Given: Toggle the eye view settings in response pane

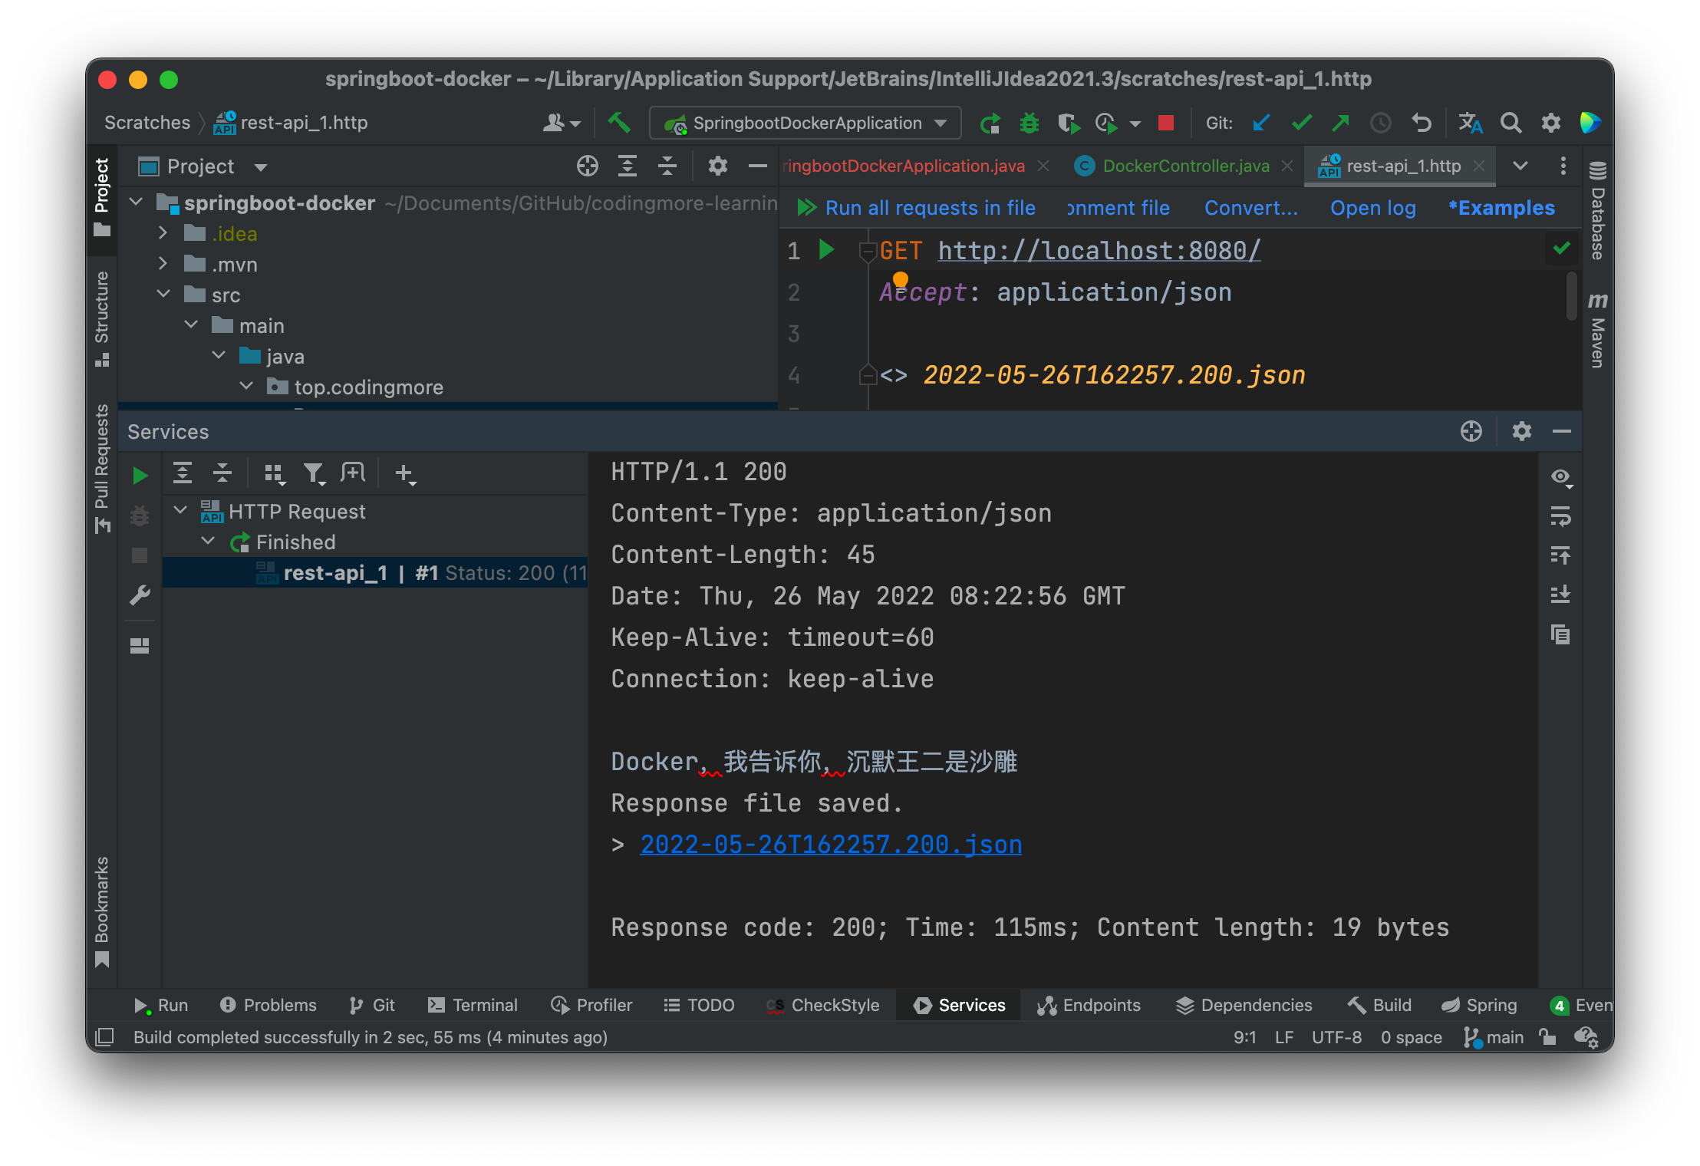Looking at the screenshot, I should click(1560, 477).
